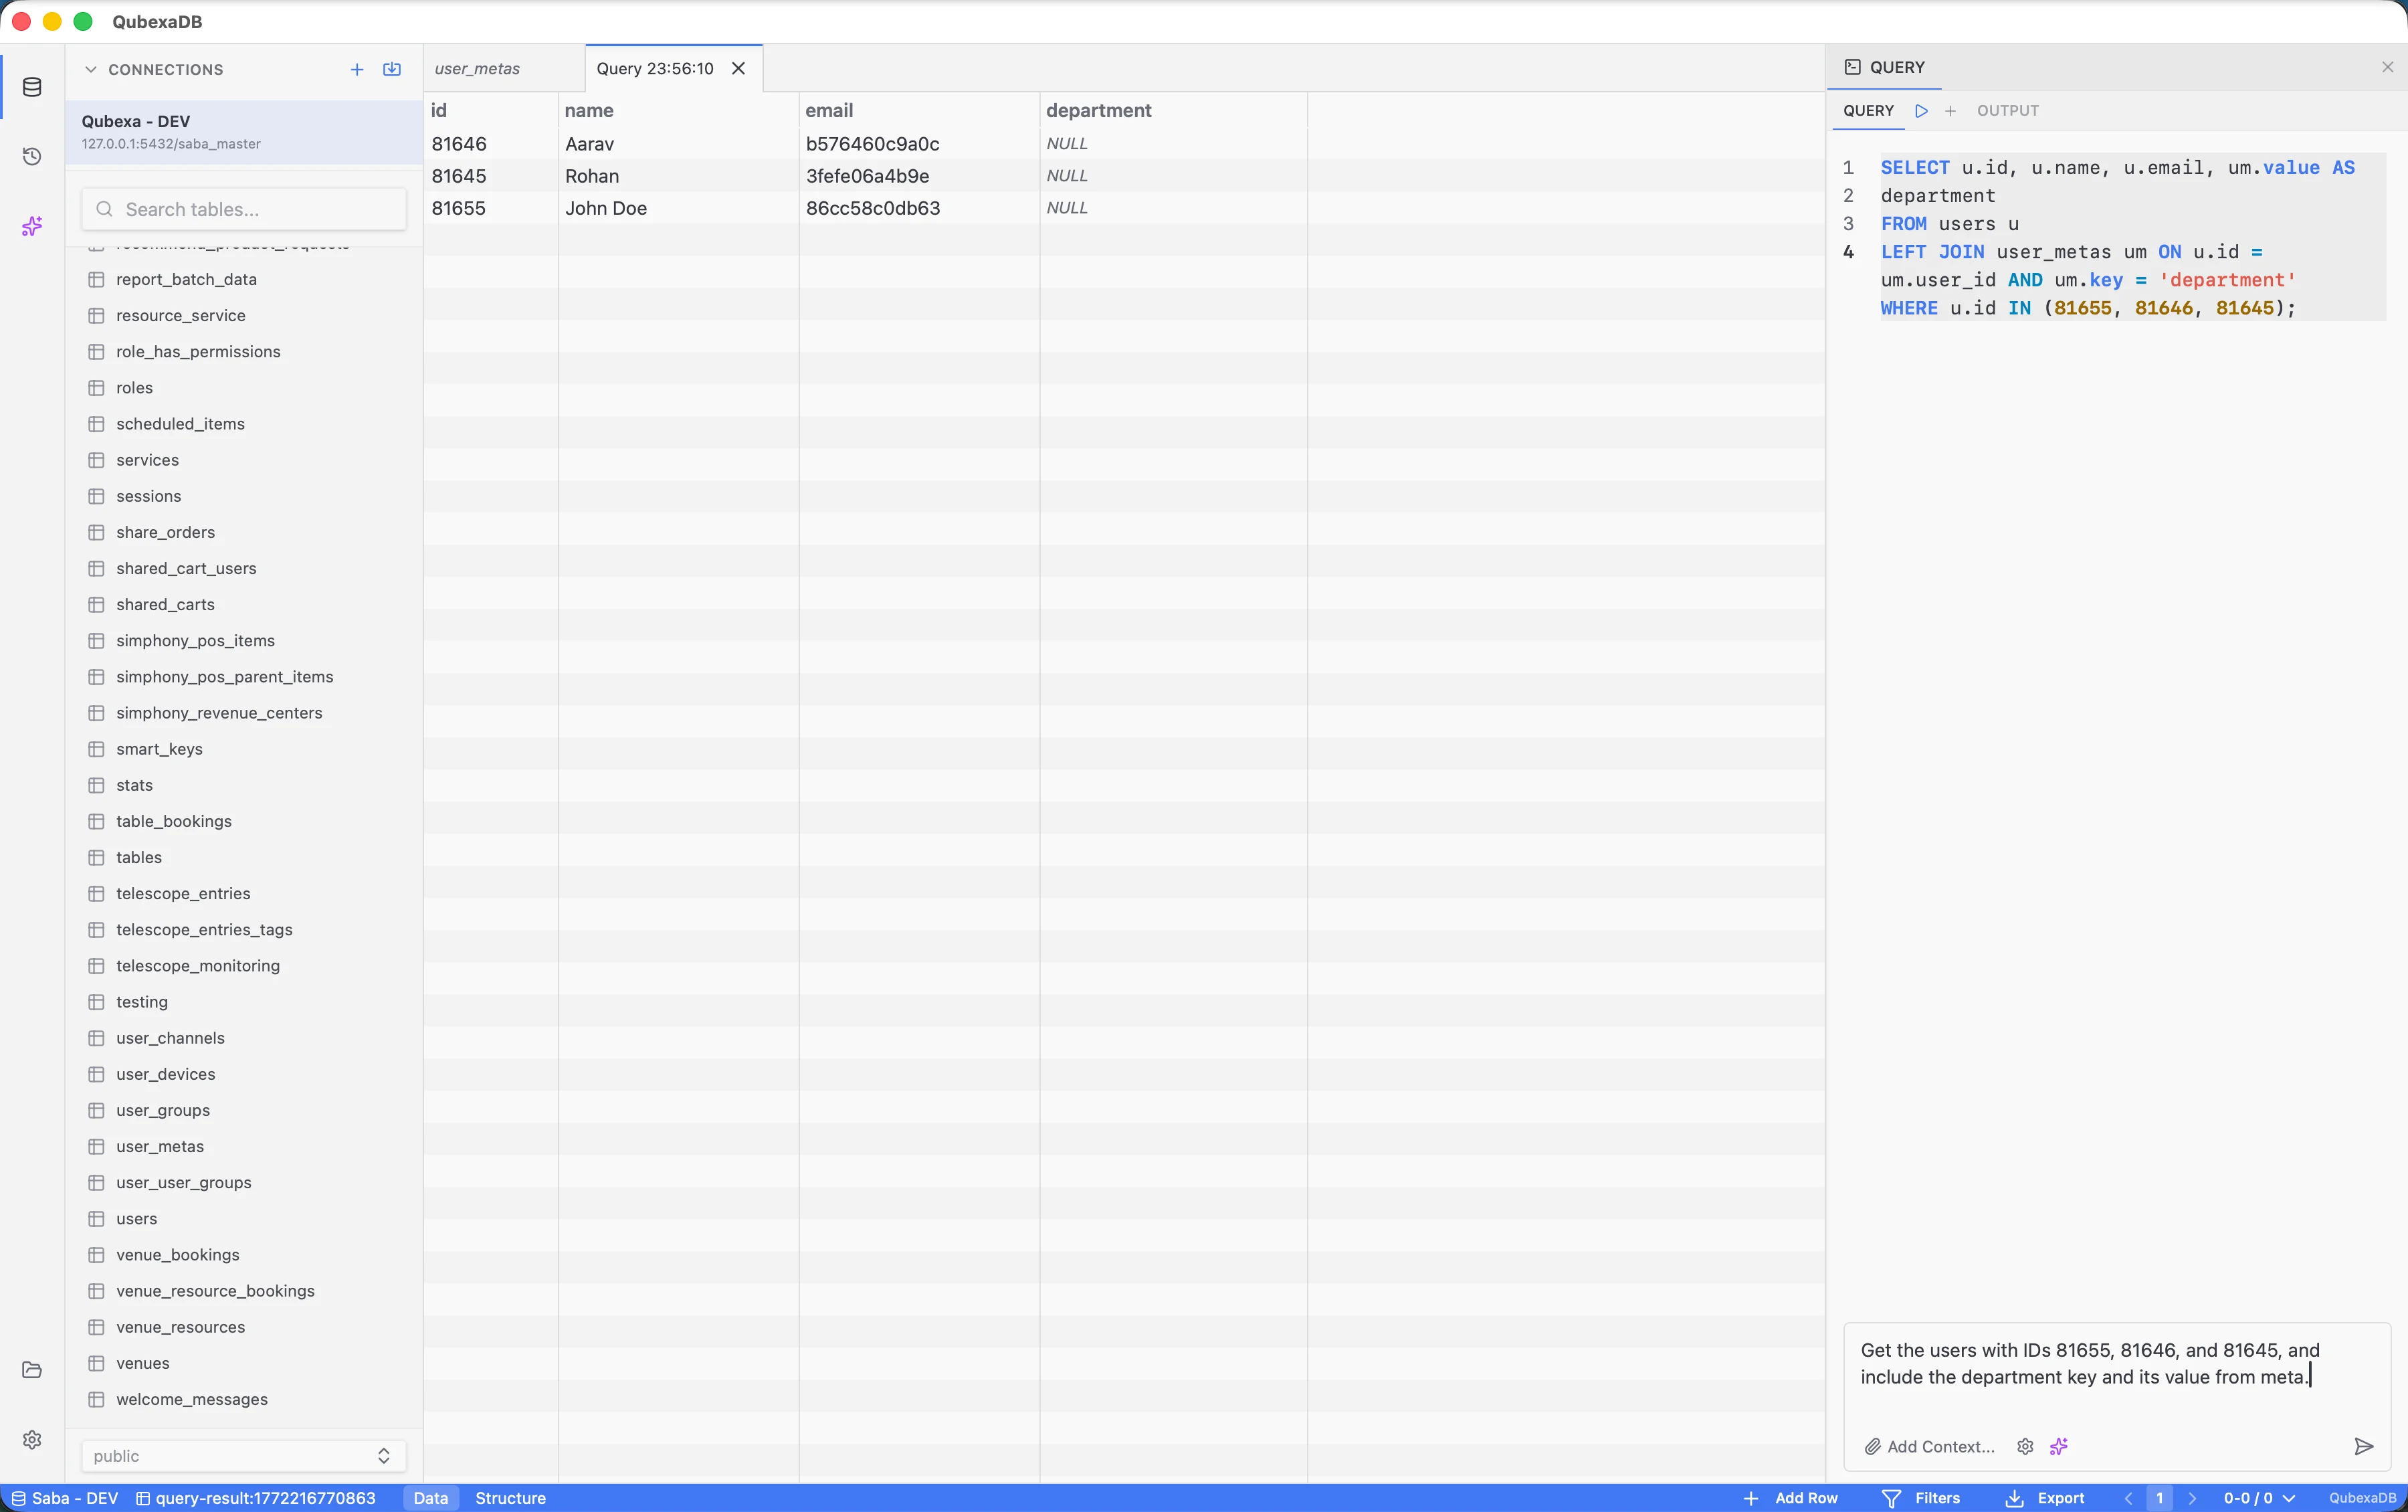Send the AI prompt with the paper plane icon
This screenshot has height=1512, width=2408.
2362,1447
